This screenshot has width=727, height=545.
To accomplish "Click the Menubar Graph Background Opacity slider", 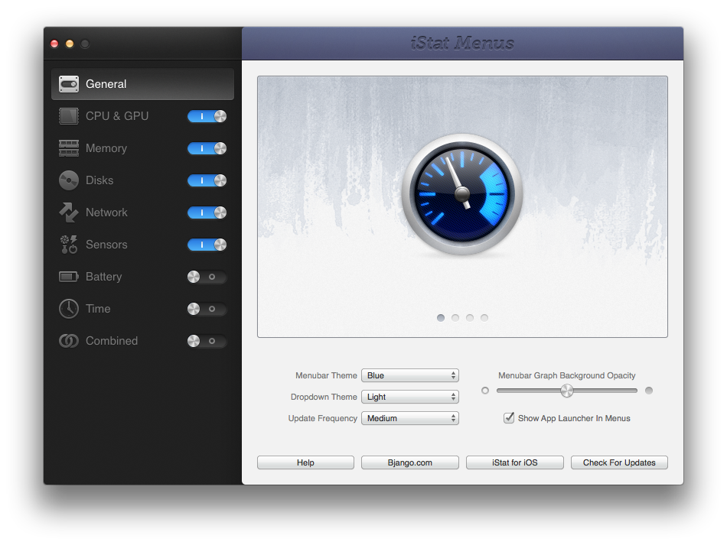I will point(566,391).
